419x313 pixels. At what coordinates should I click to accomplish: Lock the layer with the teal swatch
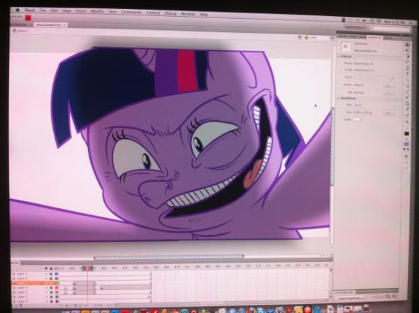tap(51, 297)
